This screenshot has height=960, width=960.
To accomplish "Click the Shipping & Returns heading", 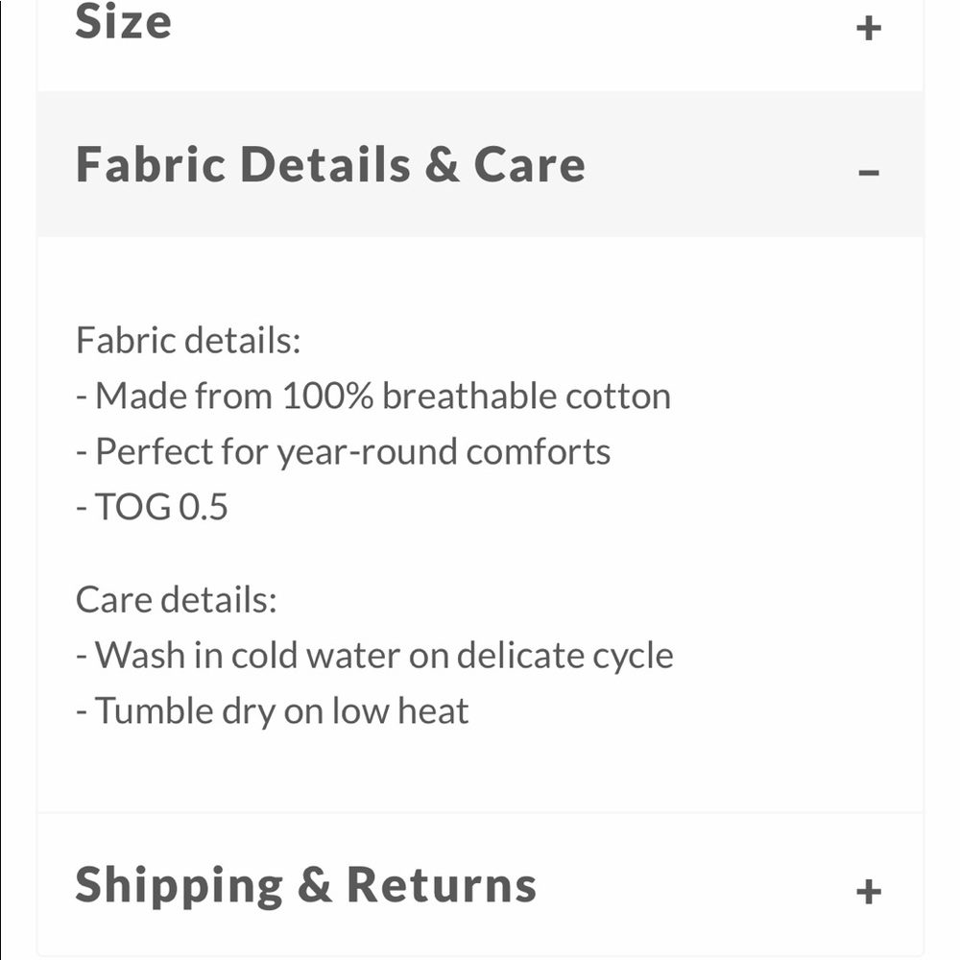I will pos(305,885).
